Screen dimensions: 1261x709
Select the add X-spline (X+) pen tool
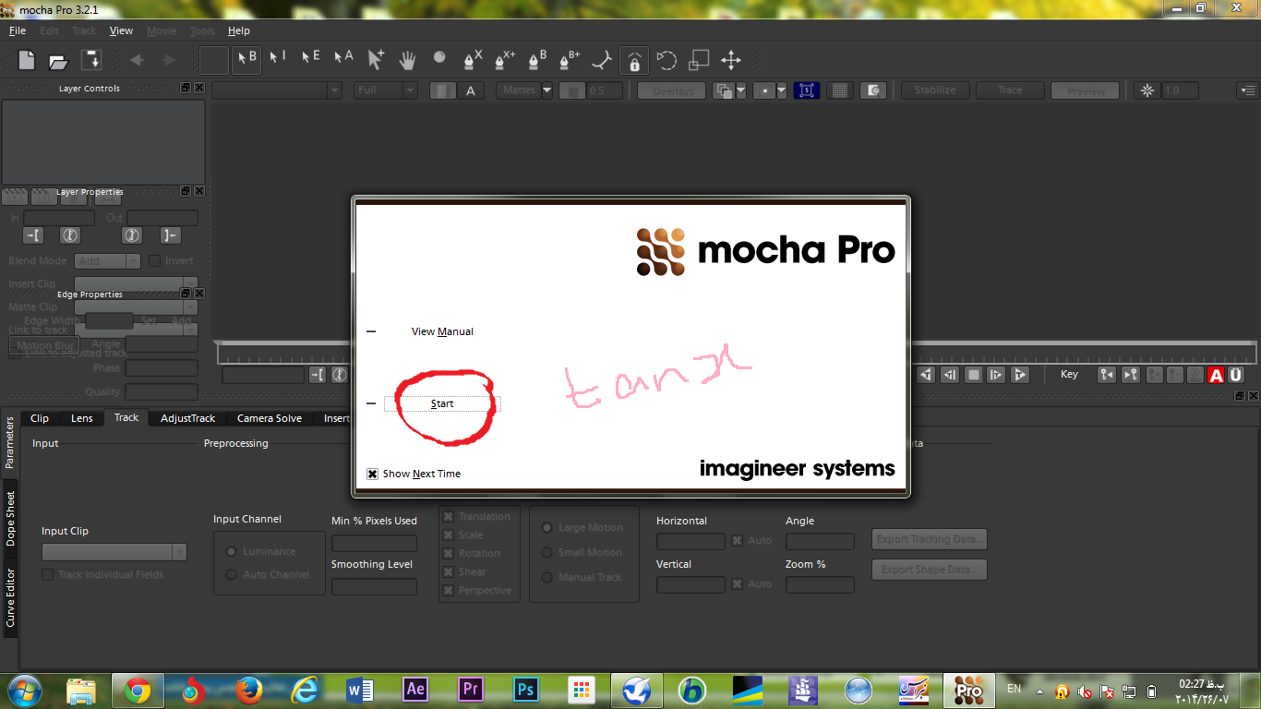(504, 60)
